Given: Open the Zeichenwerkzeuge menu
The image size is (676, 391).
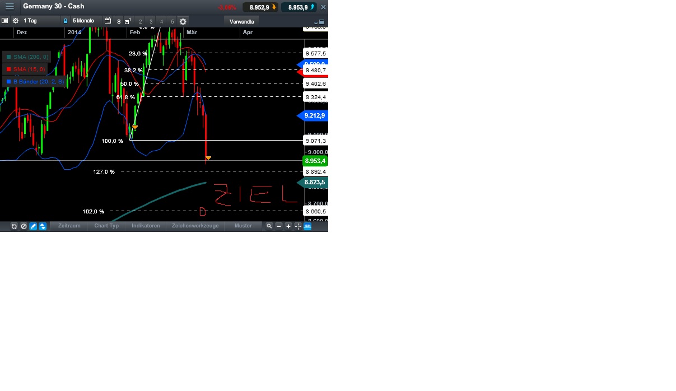Looking at the screenshot, I should (x=195, y=226).
